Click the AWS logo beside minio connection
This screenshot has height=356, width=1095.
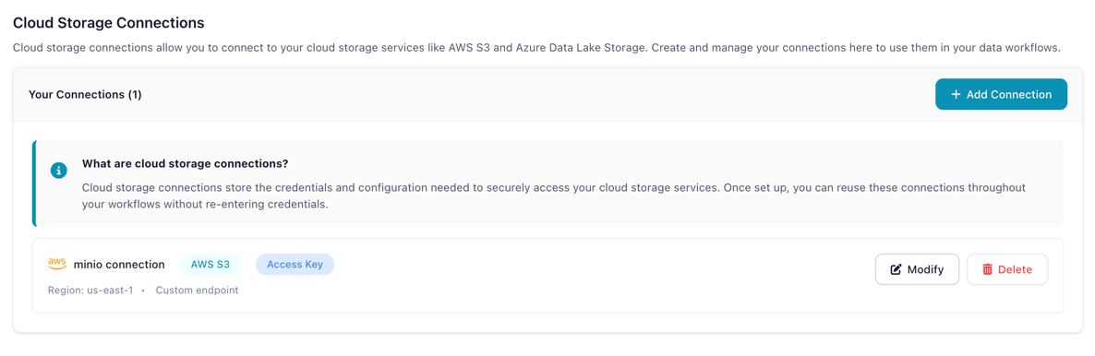pyautogui.click(x=57, y=264)
